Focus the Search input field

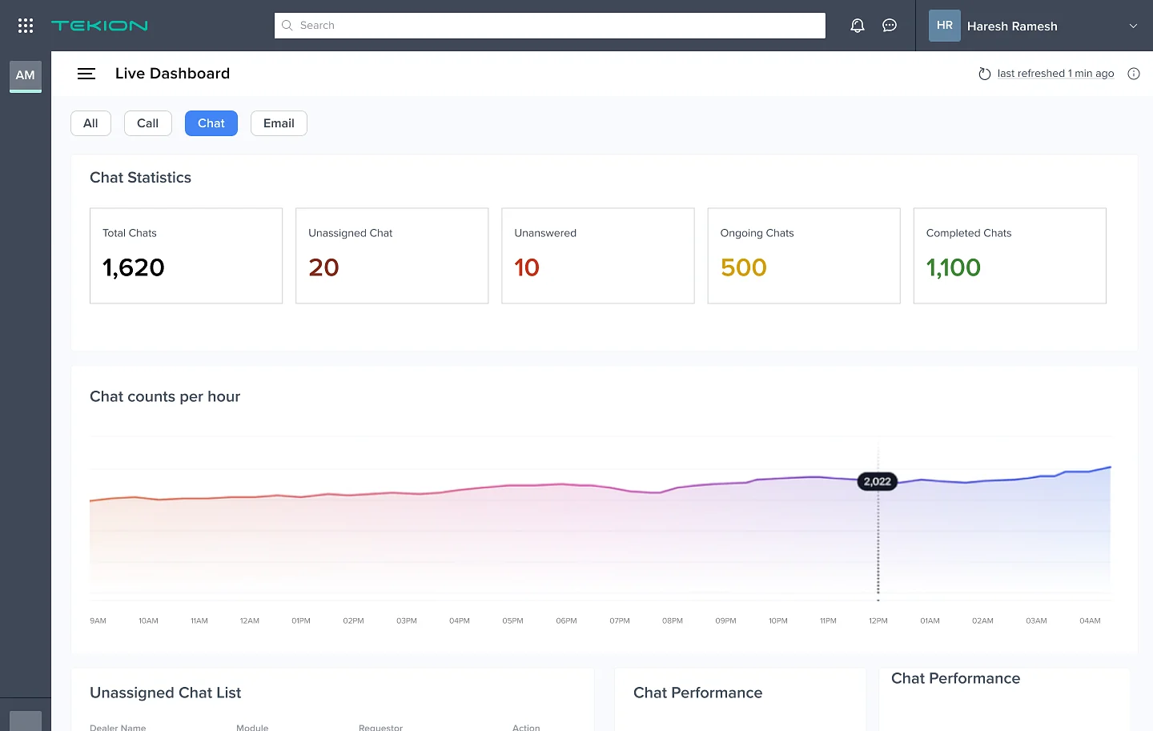coord(550,26)
